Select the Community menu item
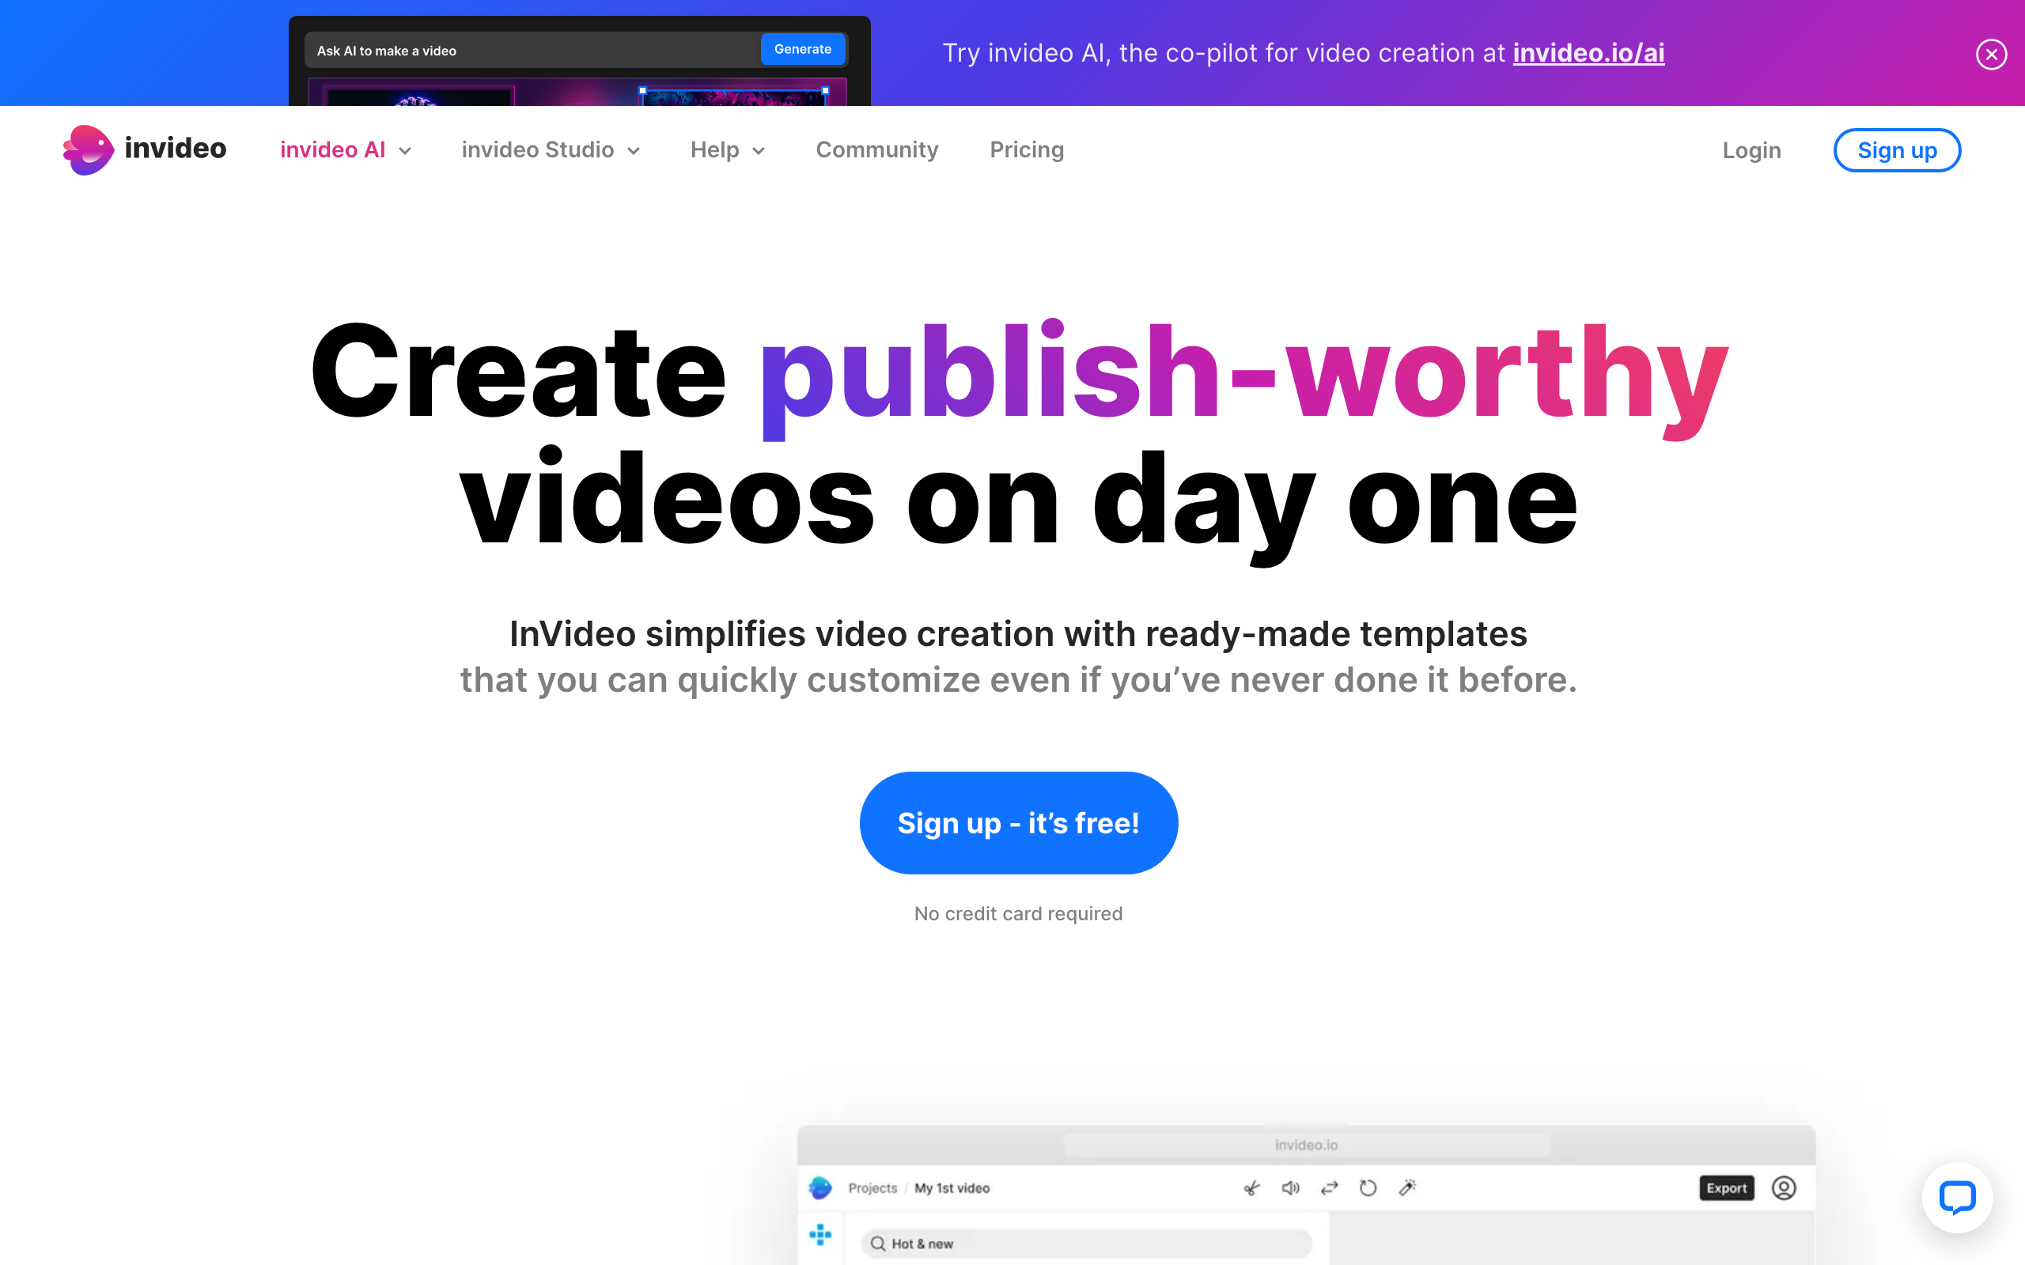This screenshot has width=2025, height=1265. click(875, 149)
